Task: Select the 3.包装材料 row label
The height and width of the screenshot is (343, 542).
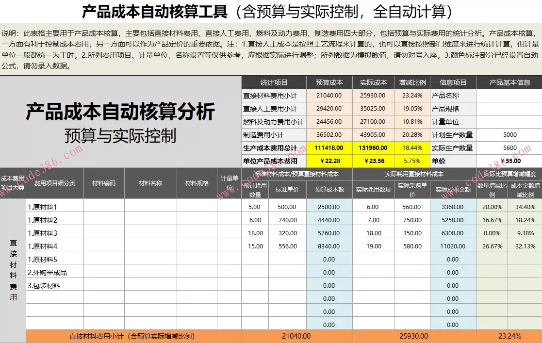Action: [55, 286]
